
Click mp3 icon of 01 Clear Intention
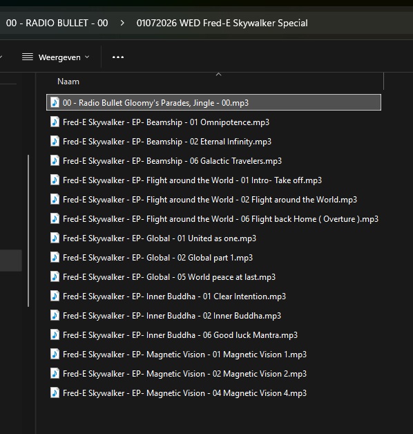[x=55, y=296]
